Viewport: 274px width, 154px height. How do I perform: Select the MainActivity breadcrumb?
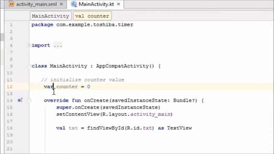pos(51,16)
